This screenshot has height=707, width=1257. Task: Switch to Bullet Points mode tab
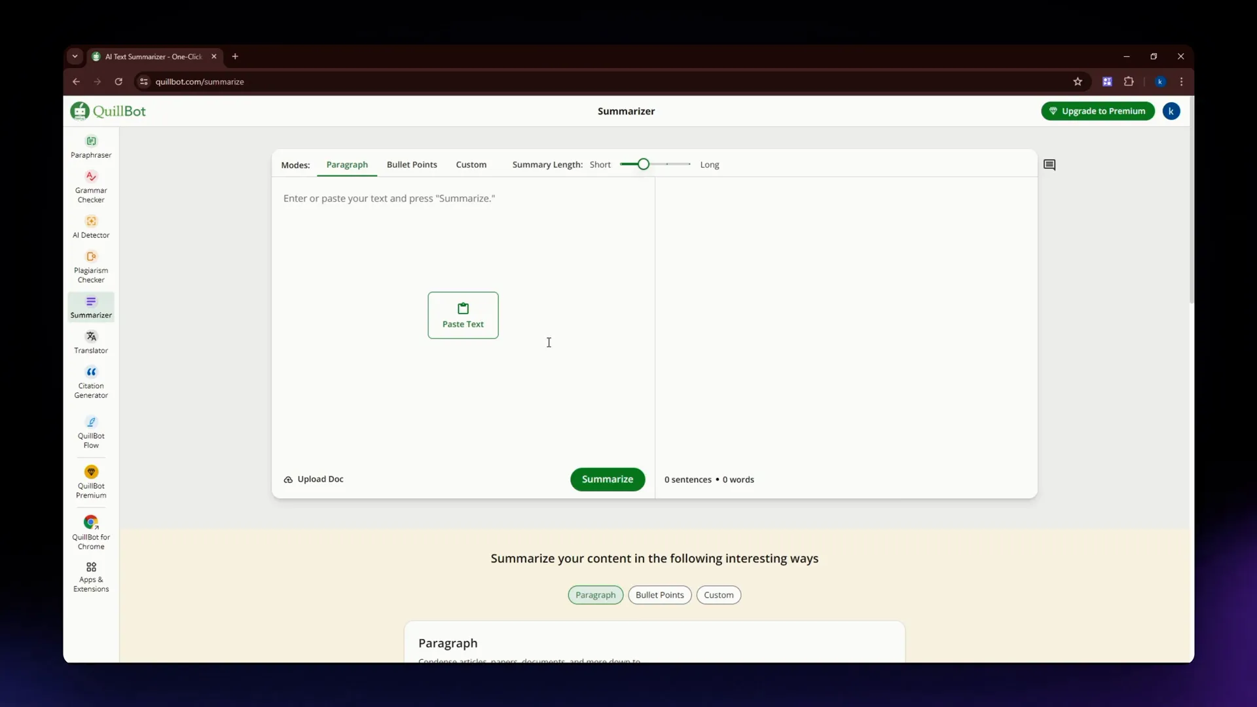pos(412,164)
